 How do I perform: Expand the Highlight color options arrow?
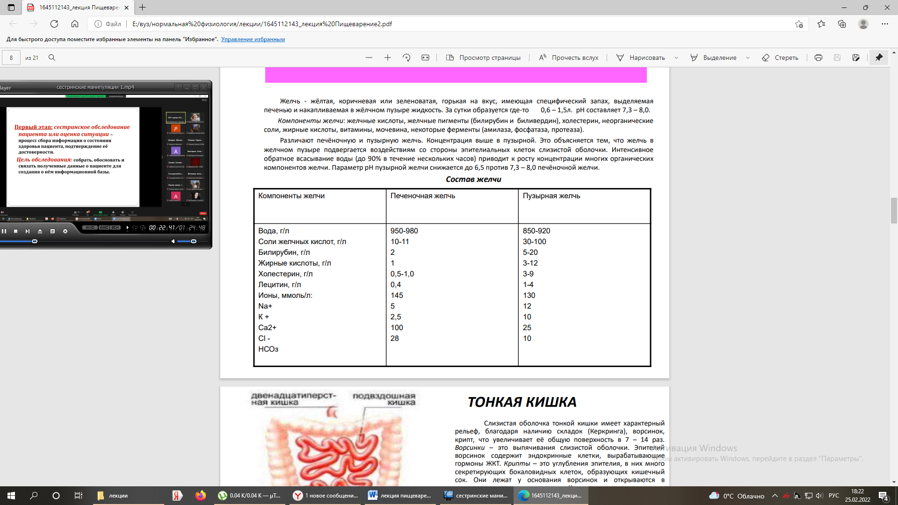point(748,58)
